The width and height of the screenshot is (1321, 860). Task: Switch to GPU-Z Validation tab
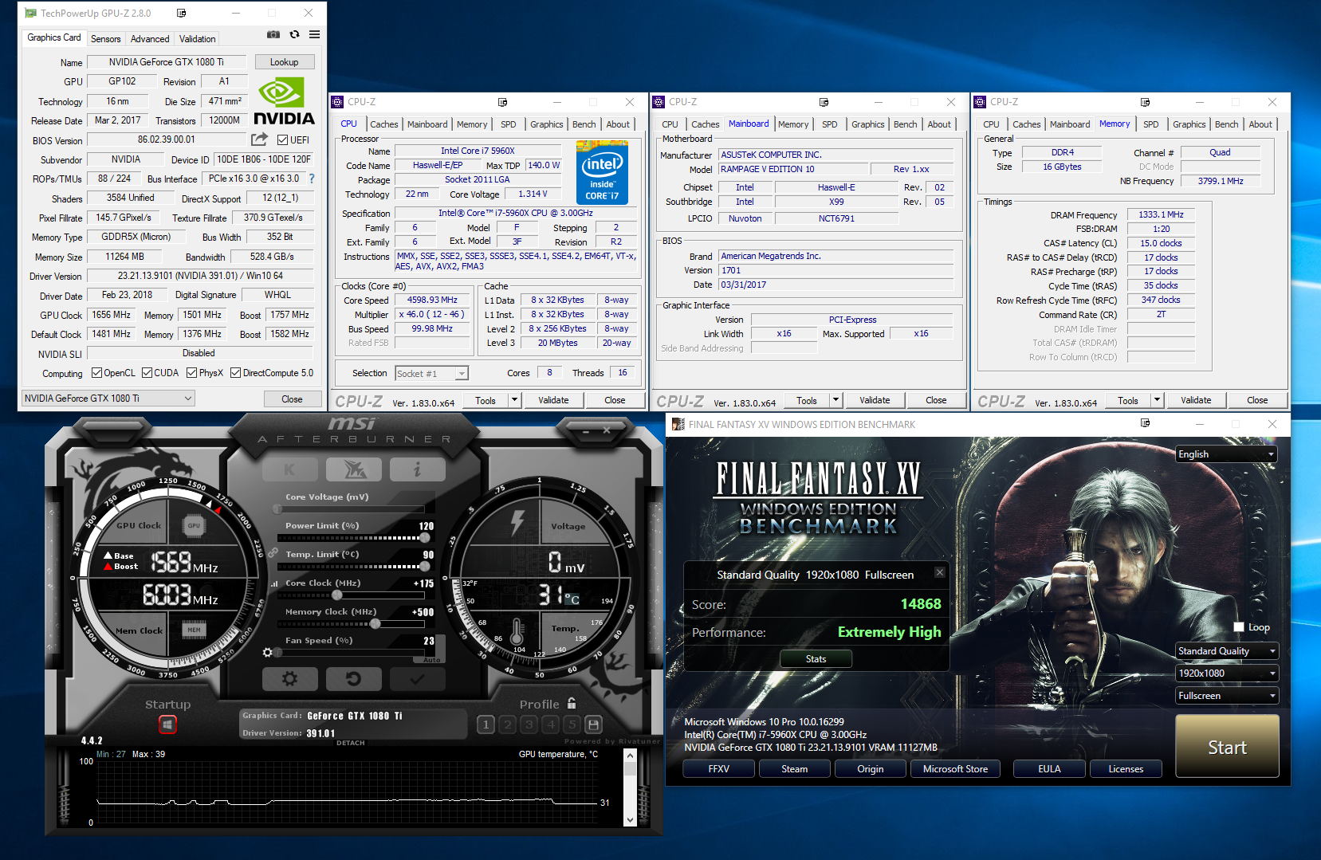coord(197,38)
